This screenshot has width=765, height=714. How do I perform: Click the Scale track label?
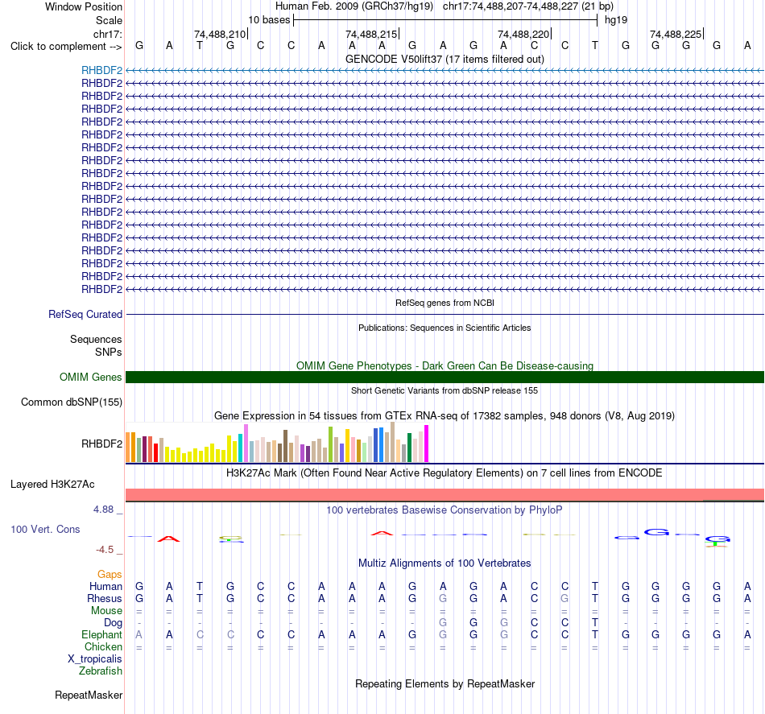point(109,20)
